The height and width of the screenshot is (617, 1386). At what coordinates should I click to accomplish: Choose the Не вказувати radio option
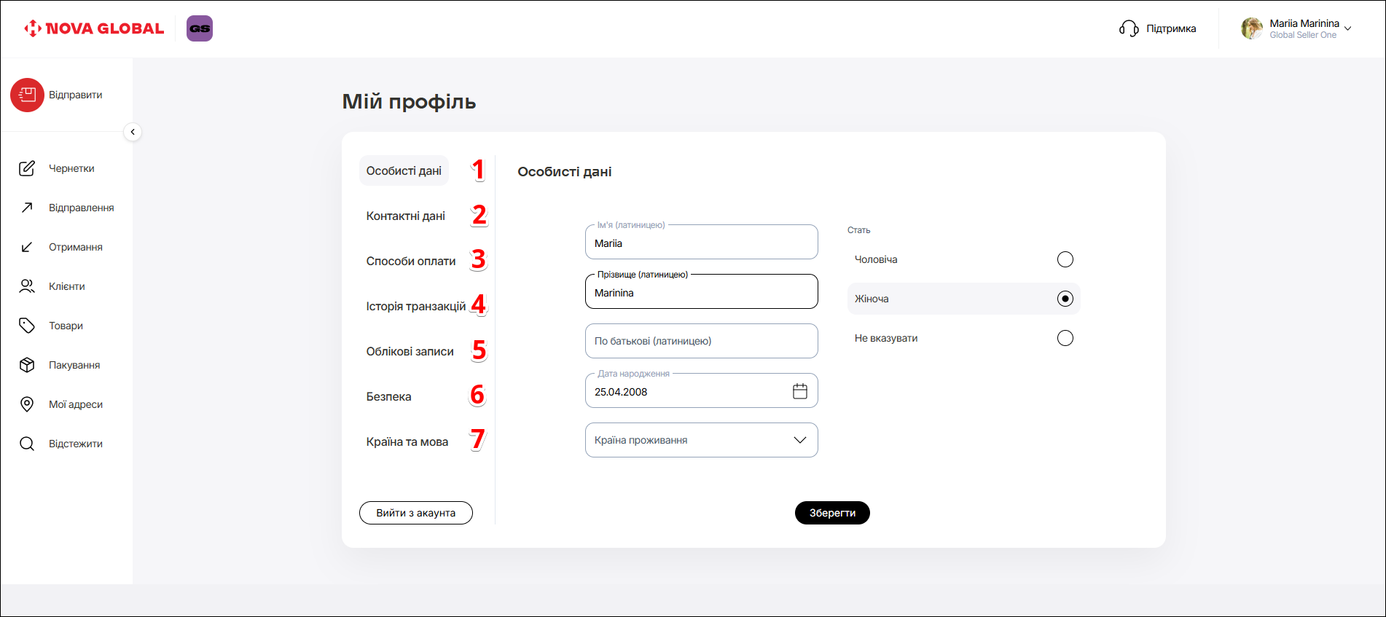click(x=1065, y=338)
